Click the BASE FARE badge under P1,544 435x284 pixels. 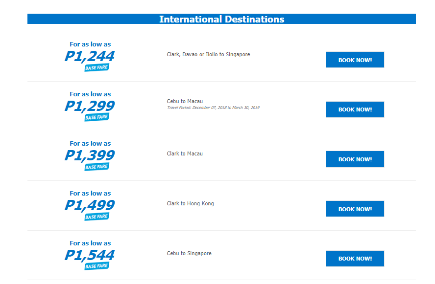click(97, 266)
